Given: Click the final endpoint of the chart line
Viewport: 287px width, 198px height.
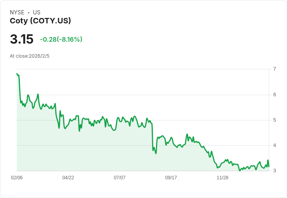Looking at the screenshot, I should (269, 166).
